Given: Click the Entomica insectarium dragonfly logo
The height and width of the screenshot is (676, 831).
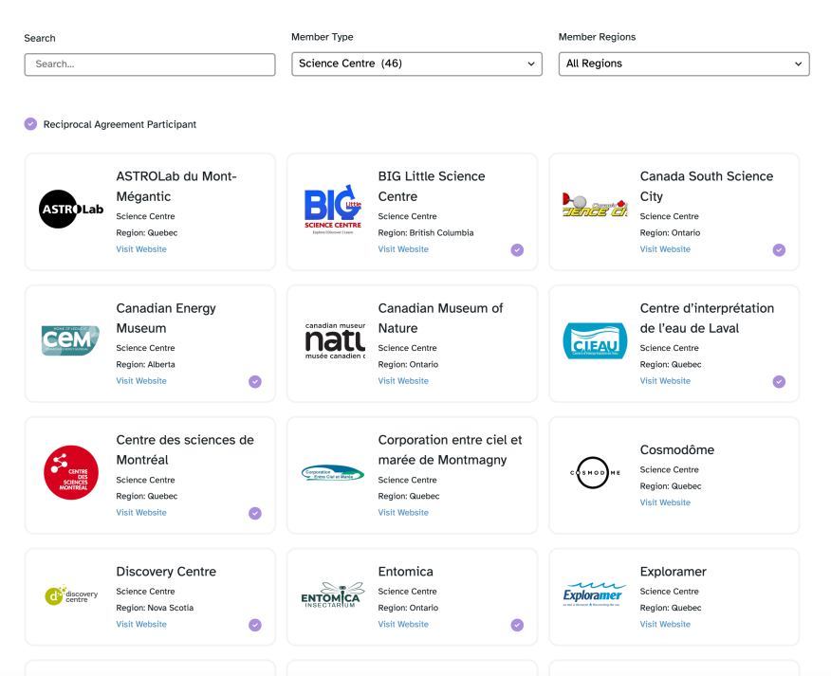Looking at the screenshot, I should tap(332, 595).
